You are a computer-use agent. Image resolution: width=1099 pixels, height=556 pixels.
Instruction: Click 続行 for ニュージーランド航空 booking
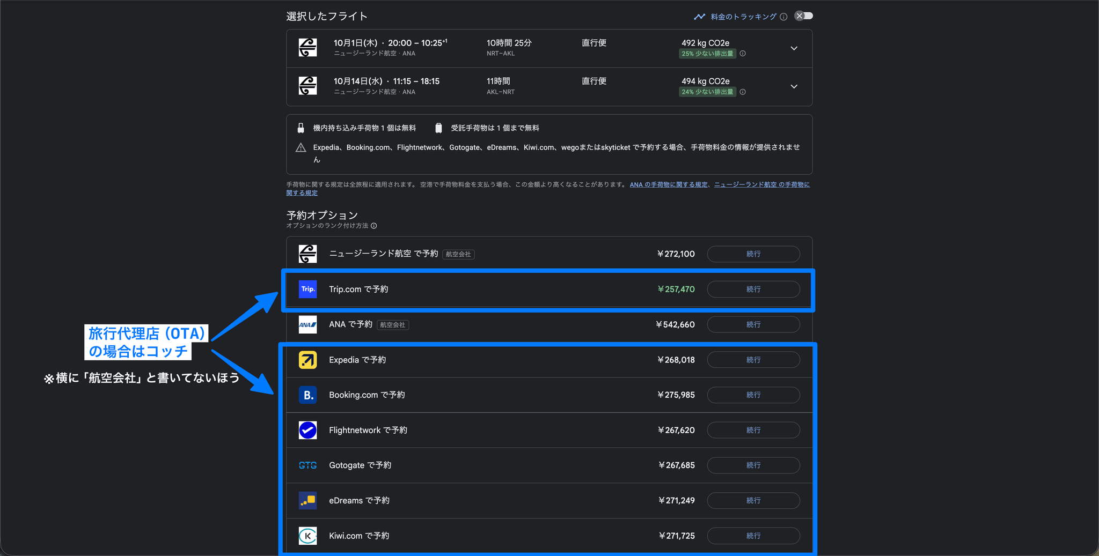coord(753,254)
